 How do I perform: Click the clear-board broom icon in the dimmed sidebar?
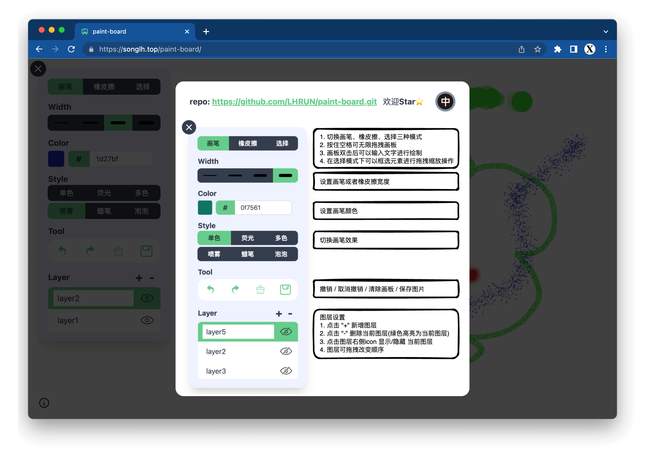click(118, 251)
